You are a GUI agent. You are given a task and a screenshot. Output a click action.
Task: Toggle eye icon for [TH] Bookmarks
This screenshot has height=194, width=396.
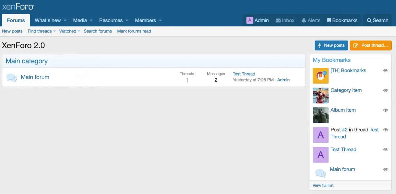385,71
